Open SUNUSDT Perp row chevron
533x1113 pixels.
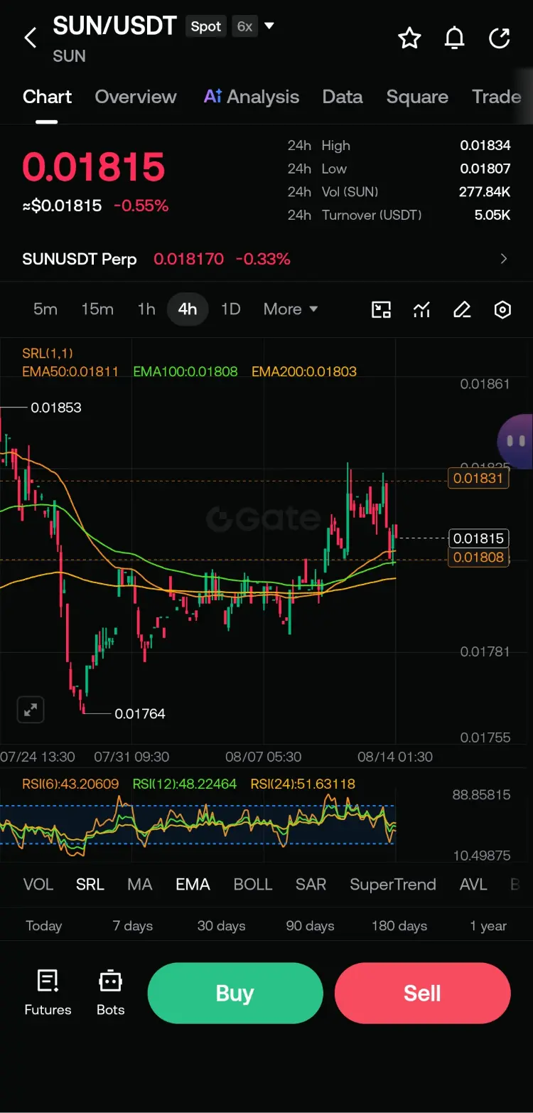click(504, 259)
